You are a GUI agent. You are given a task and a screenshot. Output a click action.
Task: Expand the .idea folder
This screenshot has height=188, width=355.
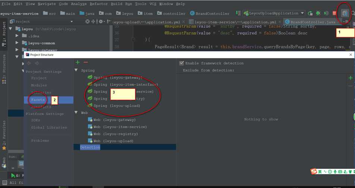click(x=17, y=36)
